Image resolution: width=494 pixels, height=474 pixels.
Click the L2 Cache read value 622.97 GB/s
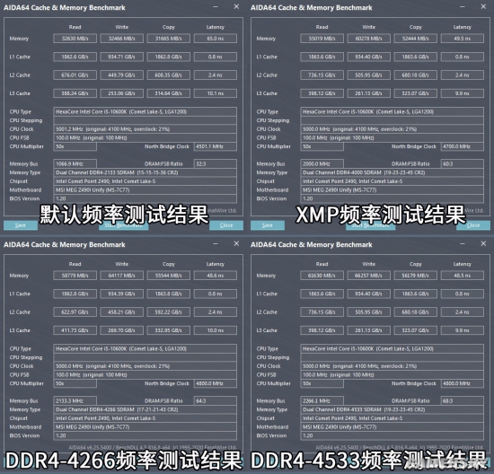click(x=75, y=312)
